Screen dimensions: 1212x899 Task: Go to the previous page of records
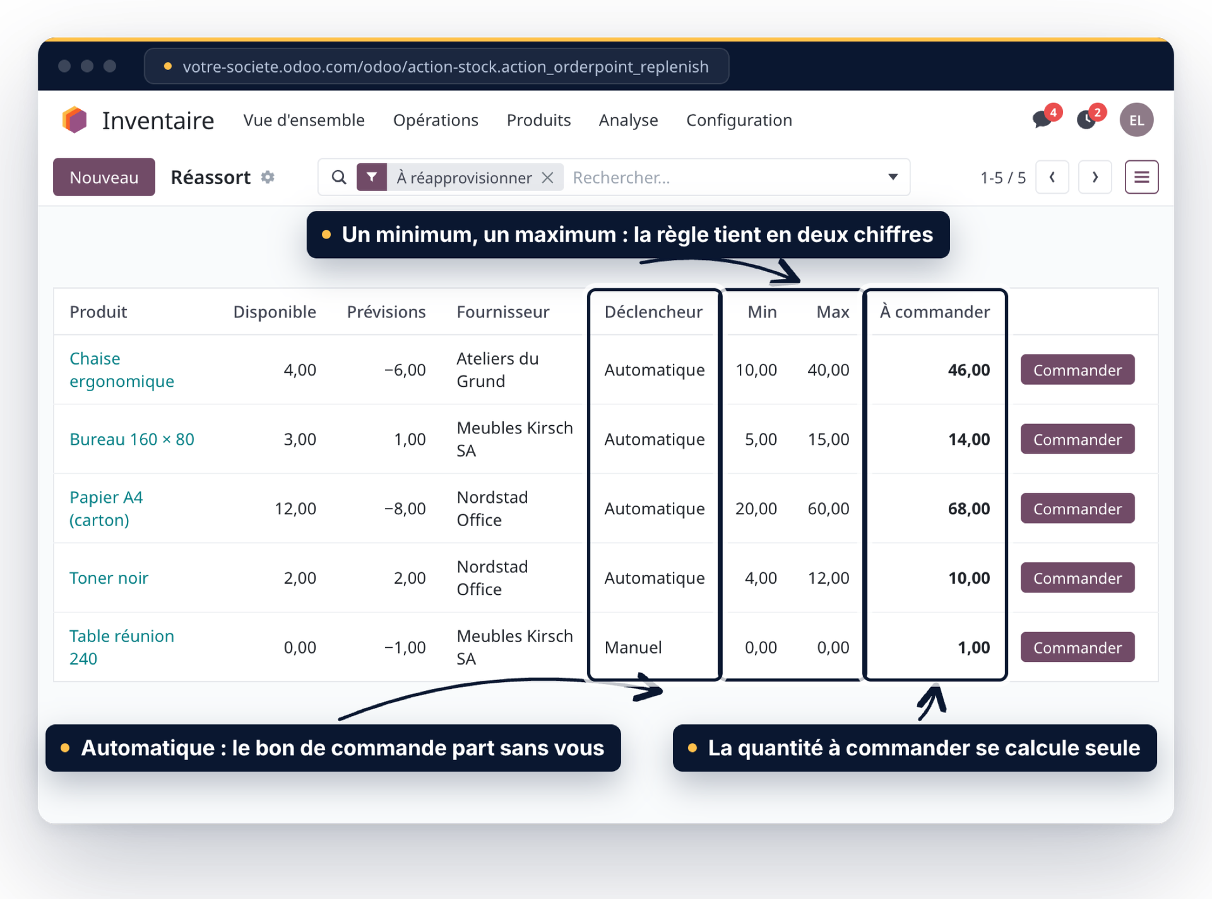[1052, 177]
